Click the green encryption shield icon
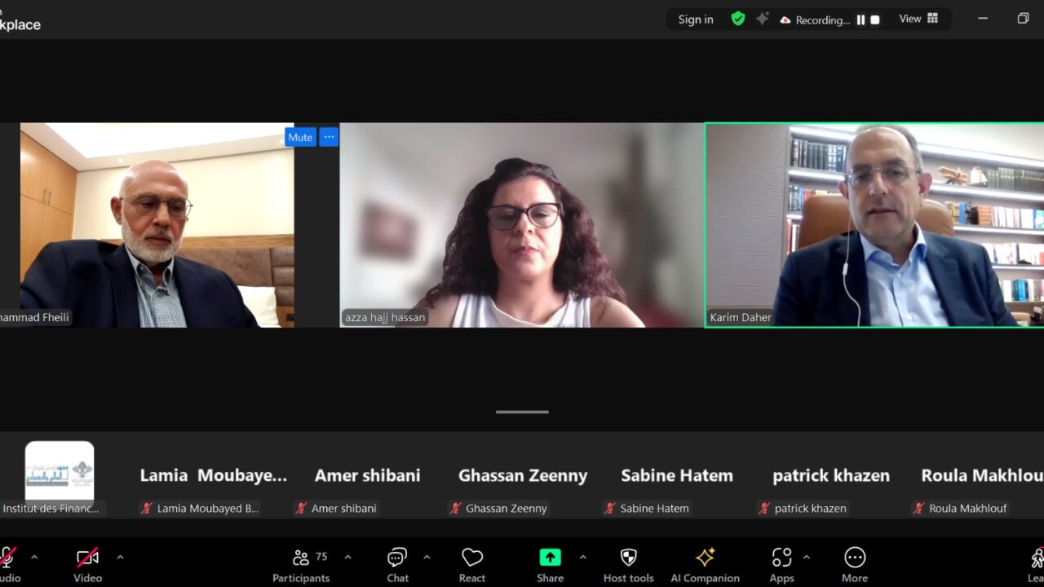 (738, 19)
